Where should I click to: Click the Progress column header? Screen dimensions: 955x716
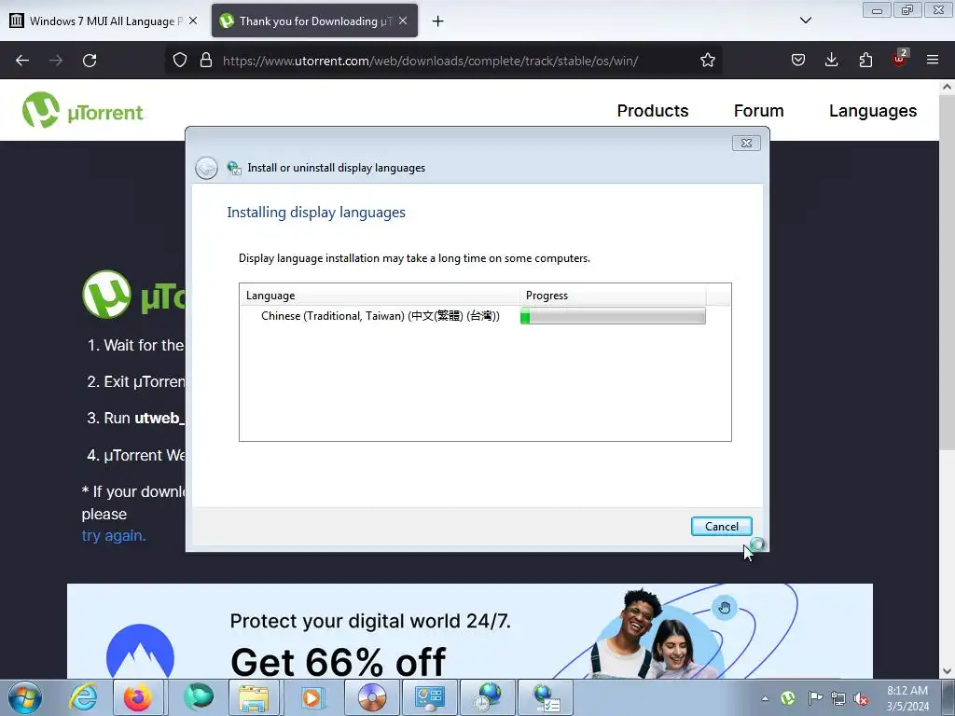click(613, 296)
